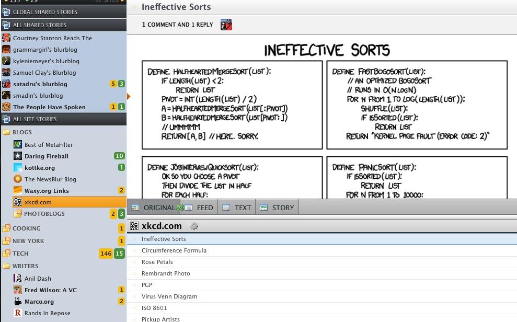The width and height of the screenshot is (517, 322).
Task: Click Daring Fireball unread count 10 badge
Action: coord(119,156)
